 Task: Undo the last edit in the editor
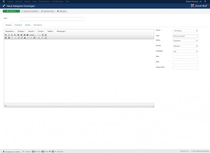coord(12,38)
